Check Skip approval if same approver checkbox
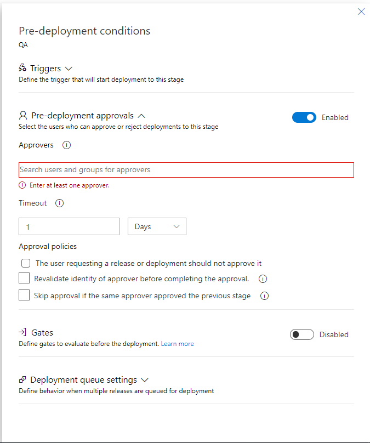370x443 pixels. pyautogui.click(x=24, y=296)
